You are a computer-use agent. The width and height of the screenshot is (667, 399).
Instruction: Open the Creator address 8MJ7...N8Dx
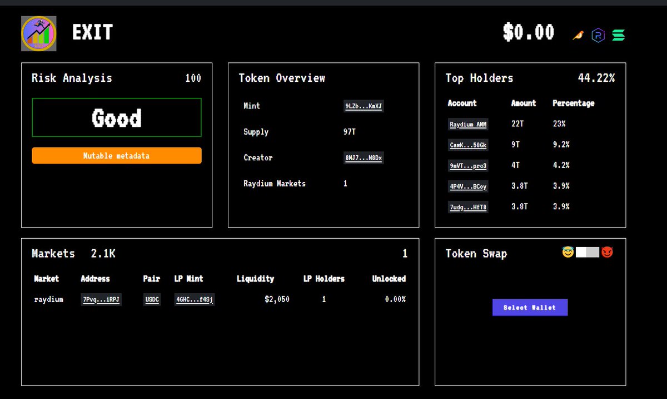[364, 157]
